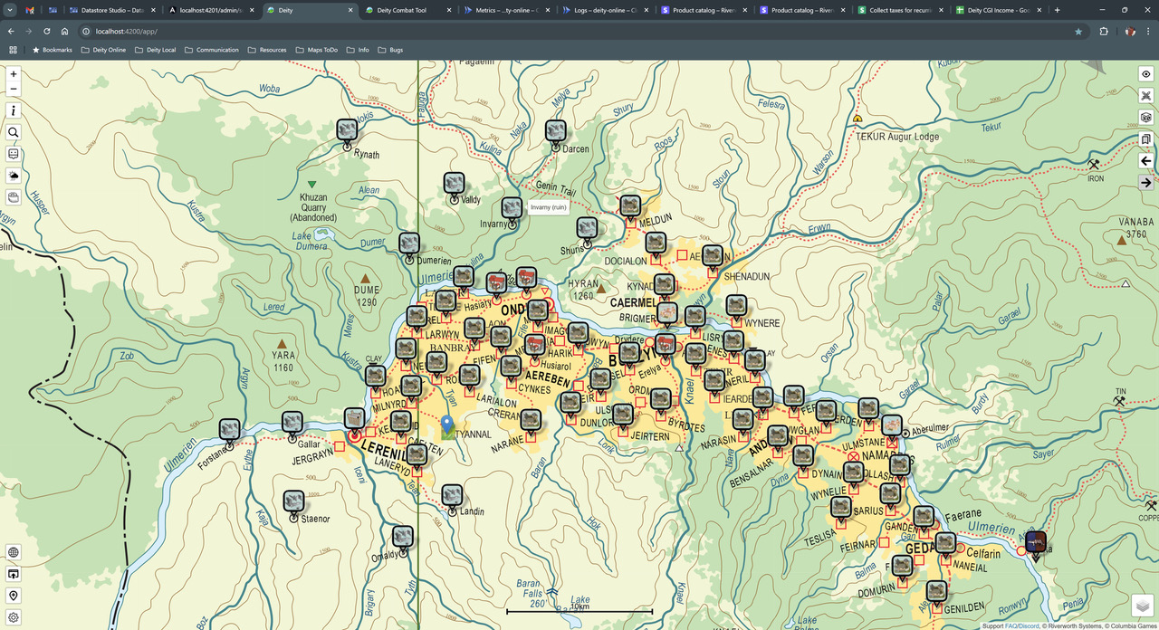Open the Bugs bookmarks folder

click(x=390, y=50)
